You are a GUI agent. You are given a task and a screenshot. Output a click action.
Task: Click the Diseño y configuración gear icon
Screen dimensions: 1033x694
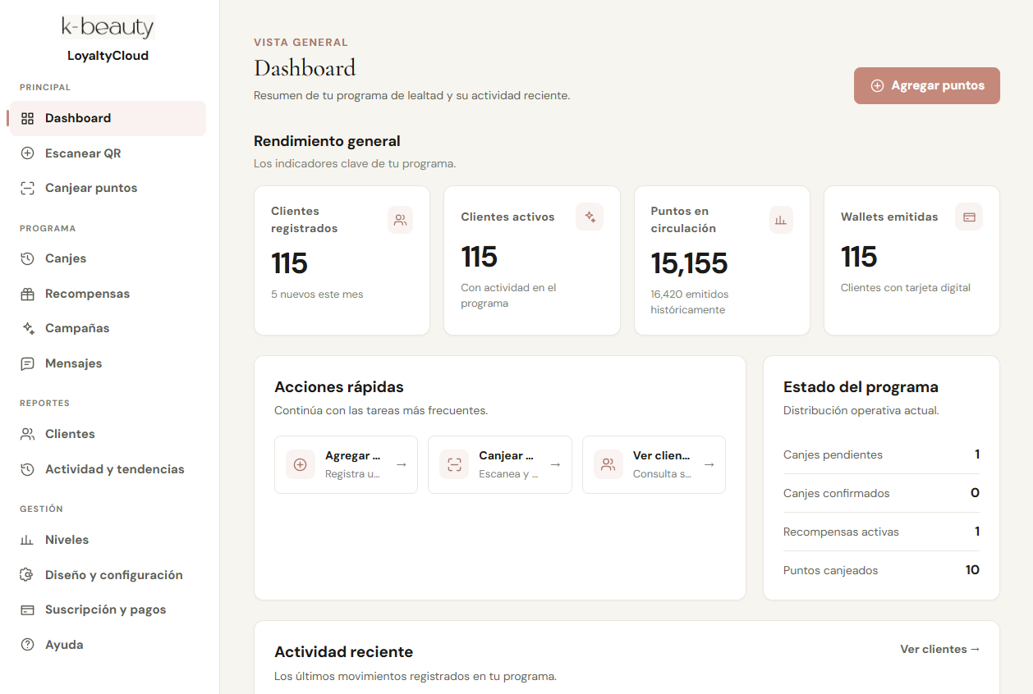27,575
